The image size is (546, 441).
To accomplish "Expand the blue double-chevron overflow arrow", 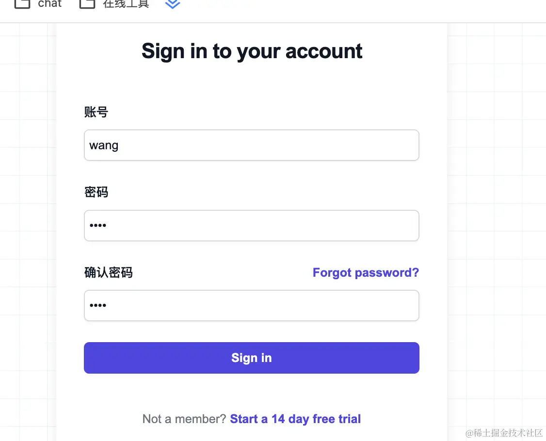I will point(172,4).
